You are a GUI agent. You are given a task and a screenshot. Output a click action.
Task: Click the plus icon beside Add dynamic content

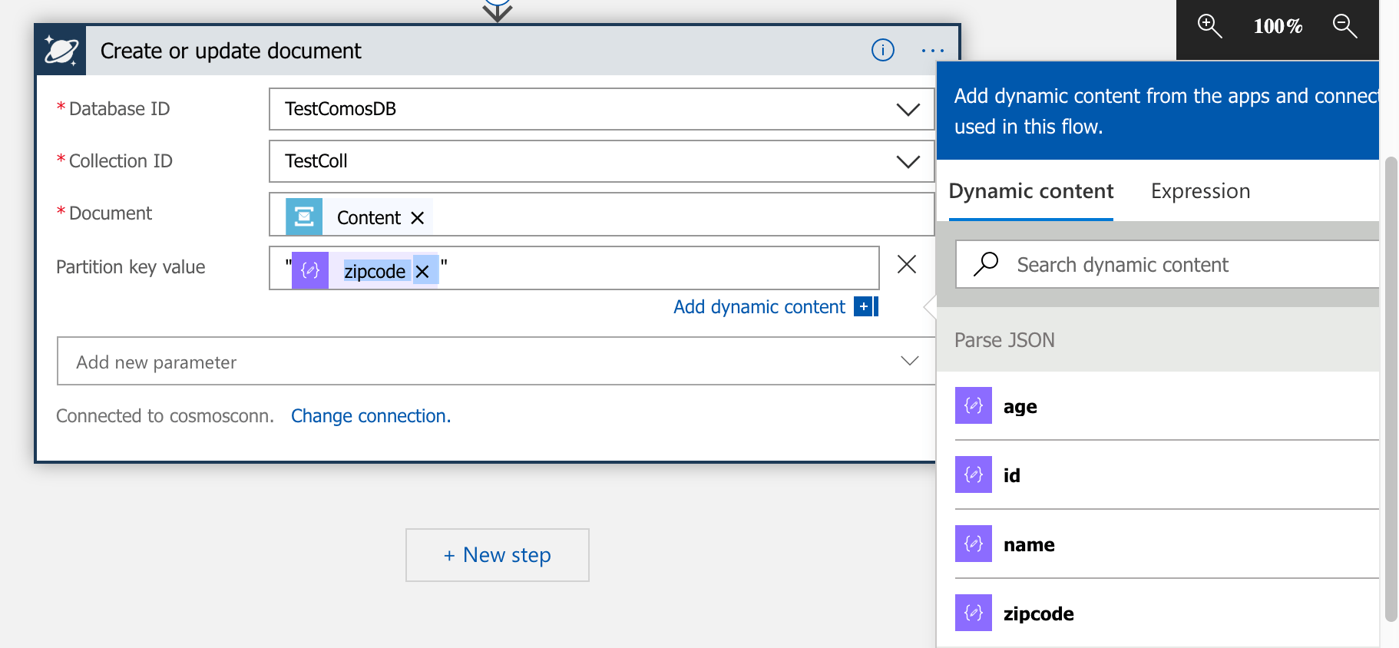[x=866, y=306]
